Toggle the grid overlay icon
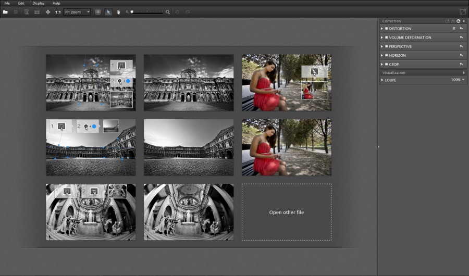Viewport: 469px width, 276px height. pos(98,12)
